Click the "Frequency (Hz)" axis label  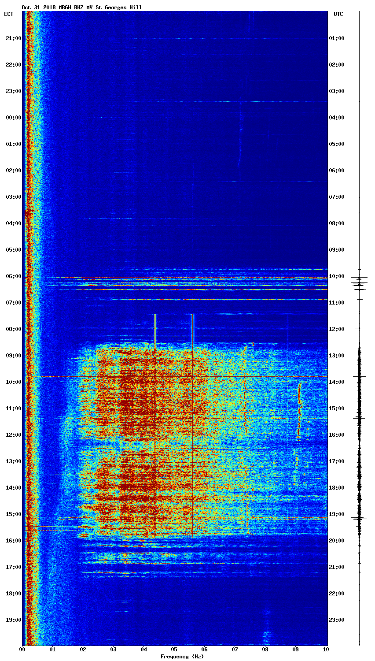[x=182, y=657]
